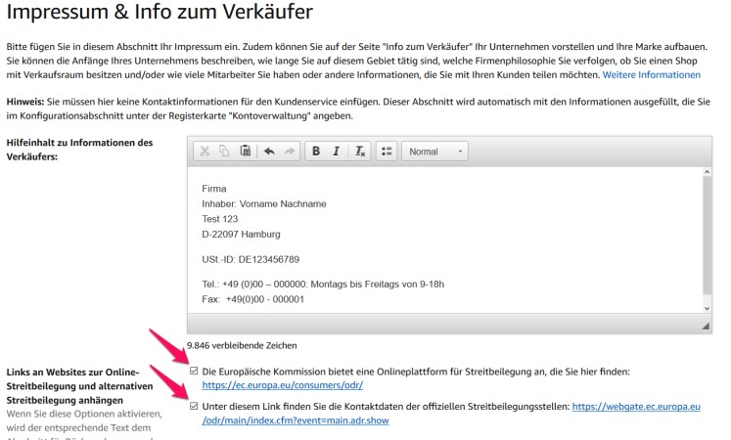Open the Weitere Informationen link
731x440 pixels.
652,74
